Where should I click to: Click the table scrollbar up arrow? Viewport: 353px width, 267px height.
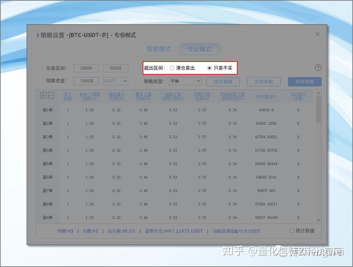[x=318, y=93]
